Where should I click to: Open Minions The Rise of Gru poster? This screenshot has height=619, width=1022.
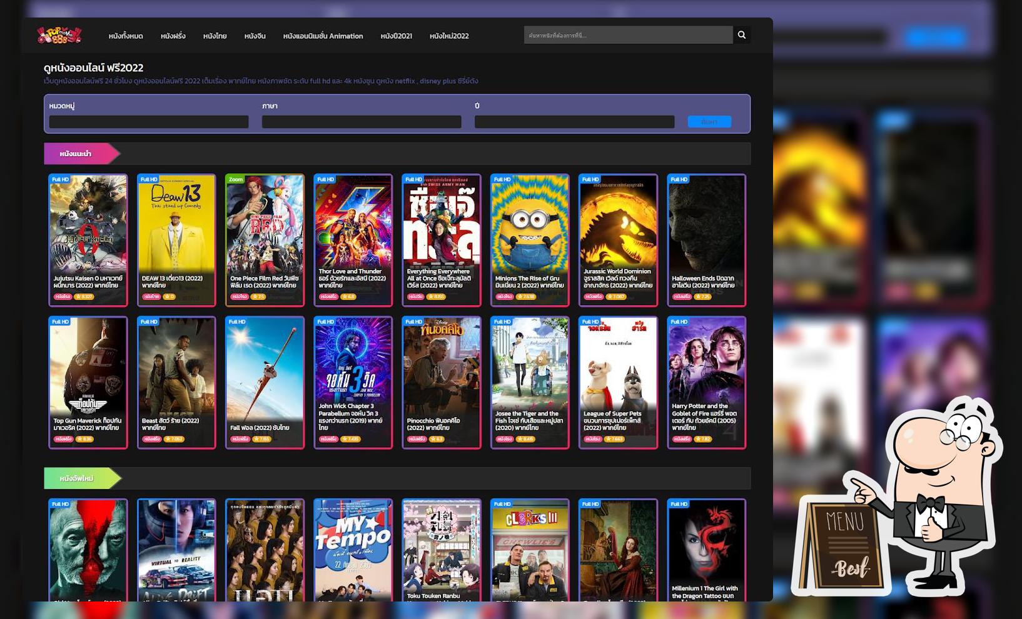click(x=530, y=240)
